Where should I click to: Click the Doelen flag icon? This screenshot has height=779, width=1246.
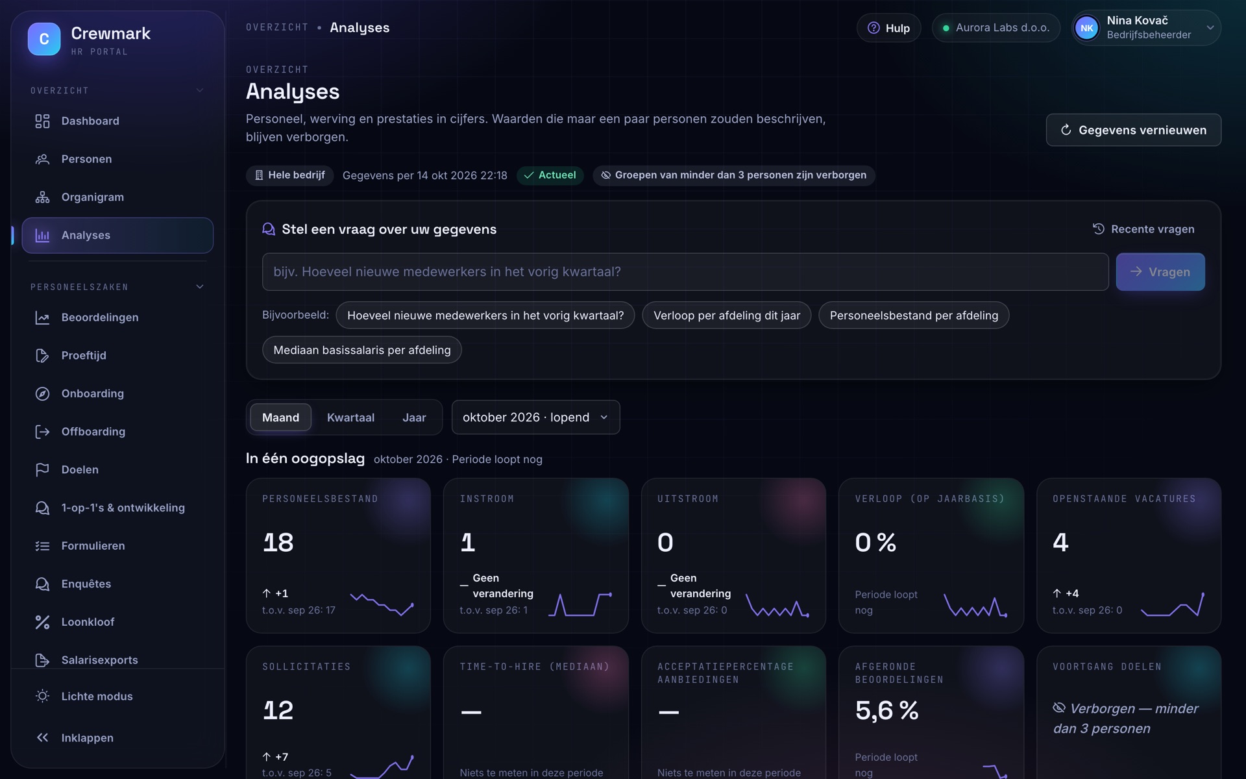(42, 469)
